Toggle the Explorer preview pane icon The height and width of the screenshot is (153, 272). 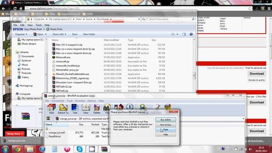pyautogui.click(x=184, y=34)
